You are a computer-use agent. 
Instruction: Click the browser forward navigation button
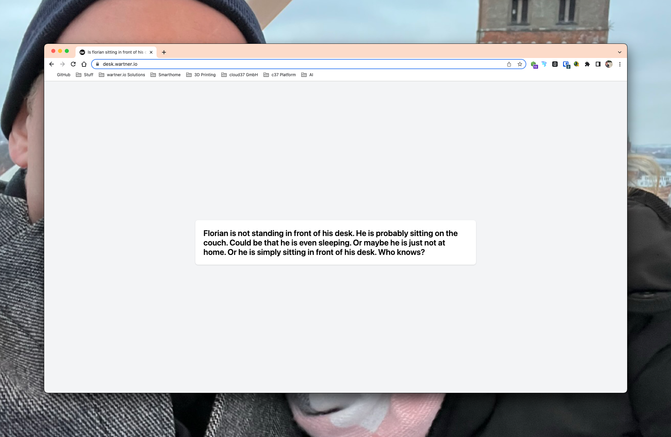(x=63, y=64)
